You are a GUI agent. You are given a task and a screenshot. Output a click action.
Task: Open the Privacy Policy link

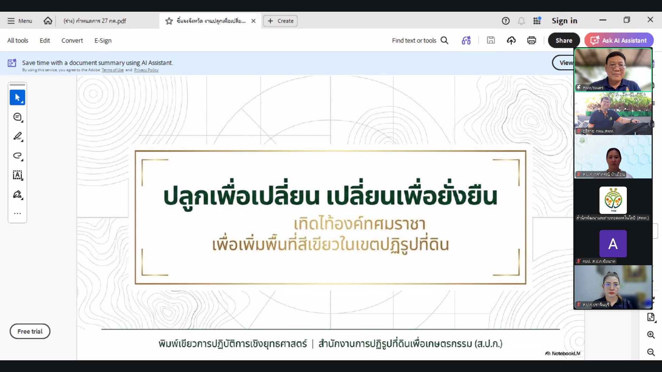[x=146, y=70]
